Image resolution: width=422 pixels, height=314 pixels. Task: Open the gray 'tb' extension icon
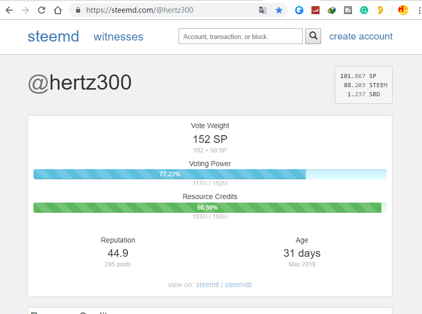point(348,10)
